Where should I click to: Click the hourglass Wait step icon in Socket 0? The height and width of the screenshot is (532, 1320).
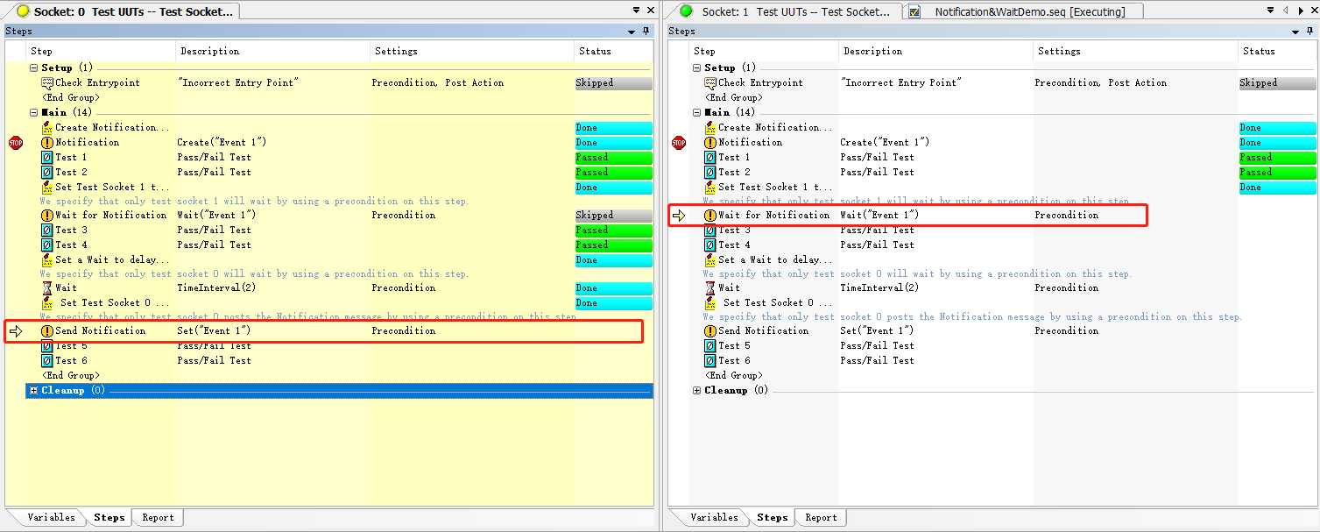[x=47, y=287]
